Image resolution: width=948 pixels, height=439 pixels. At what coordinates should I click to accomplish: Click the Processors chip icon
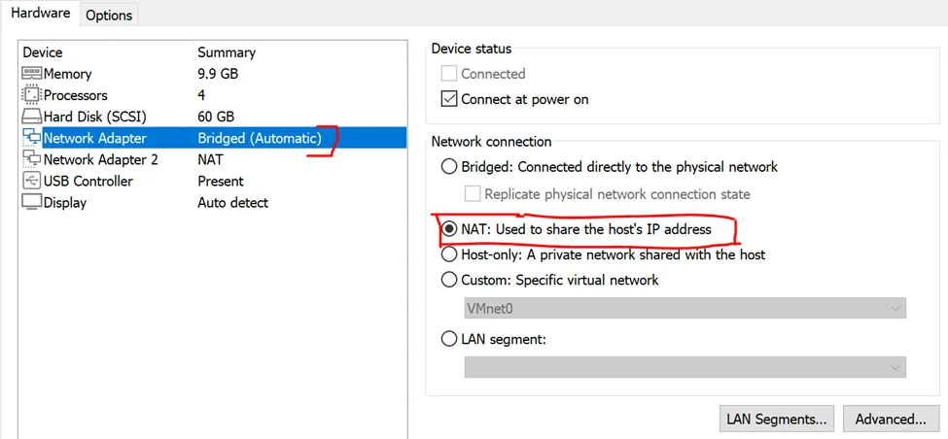click(x=31, y=95)
